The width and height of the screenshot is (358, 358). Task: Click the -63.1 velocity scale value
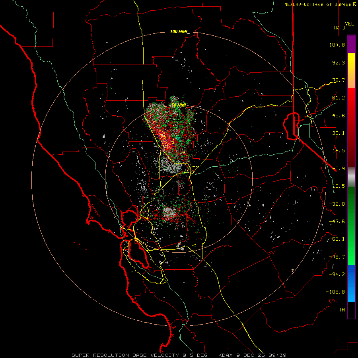(x=337, y=239)
